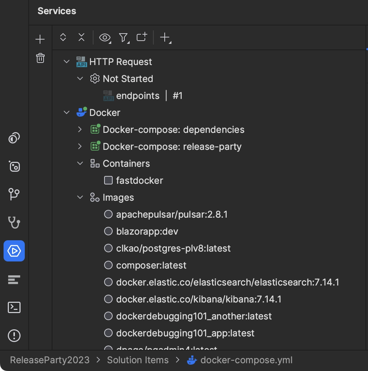Image resolution: width=368 pixels, height=371 pixels.
Task: Expand Docker-compose: release-party
Action: (80, 147)
